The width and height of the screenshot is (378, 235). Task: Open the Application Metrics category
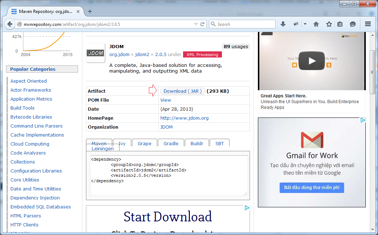click(31, 99)
